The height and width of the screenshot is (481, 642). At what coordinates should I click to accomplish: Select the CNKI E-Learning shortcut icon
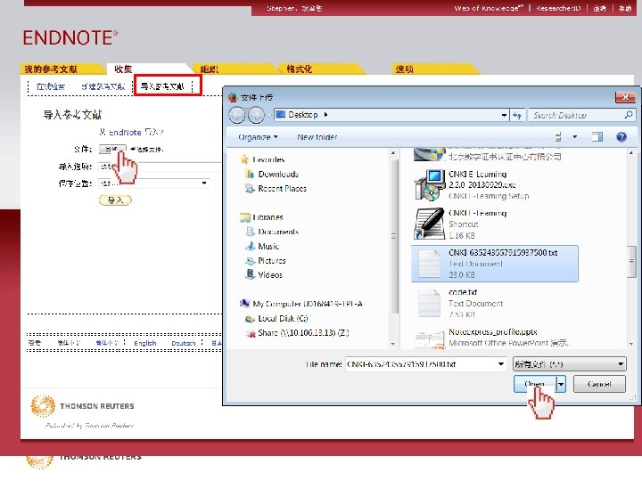[429, 224]
